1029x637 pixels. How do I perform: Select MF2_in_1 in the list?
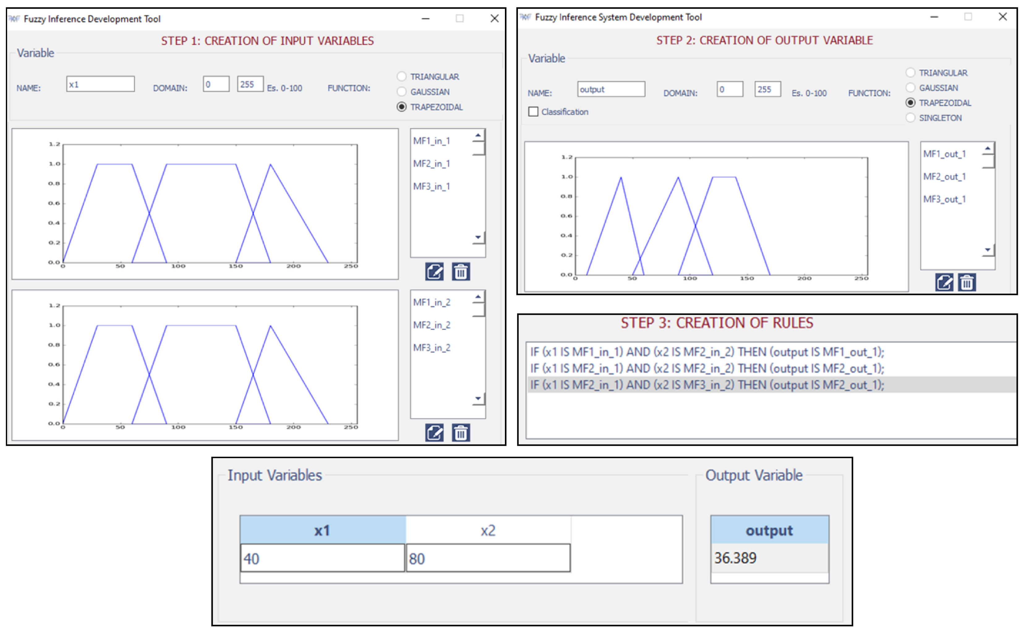432,163
